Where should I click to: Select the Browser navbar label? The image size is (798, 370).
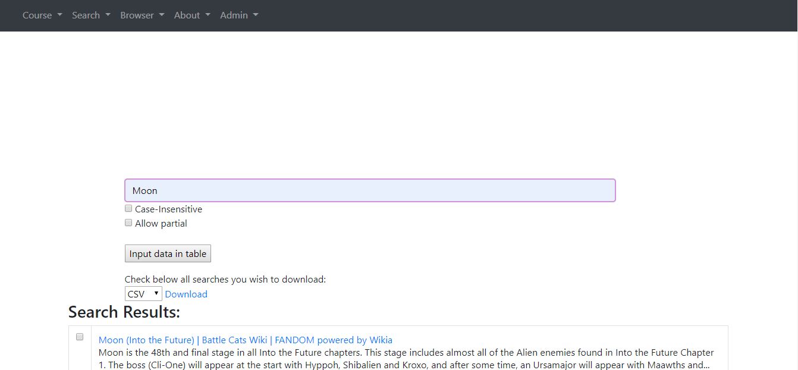point(137,15)
